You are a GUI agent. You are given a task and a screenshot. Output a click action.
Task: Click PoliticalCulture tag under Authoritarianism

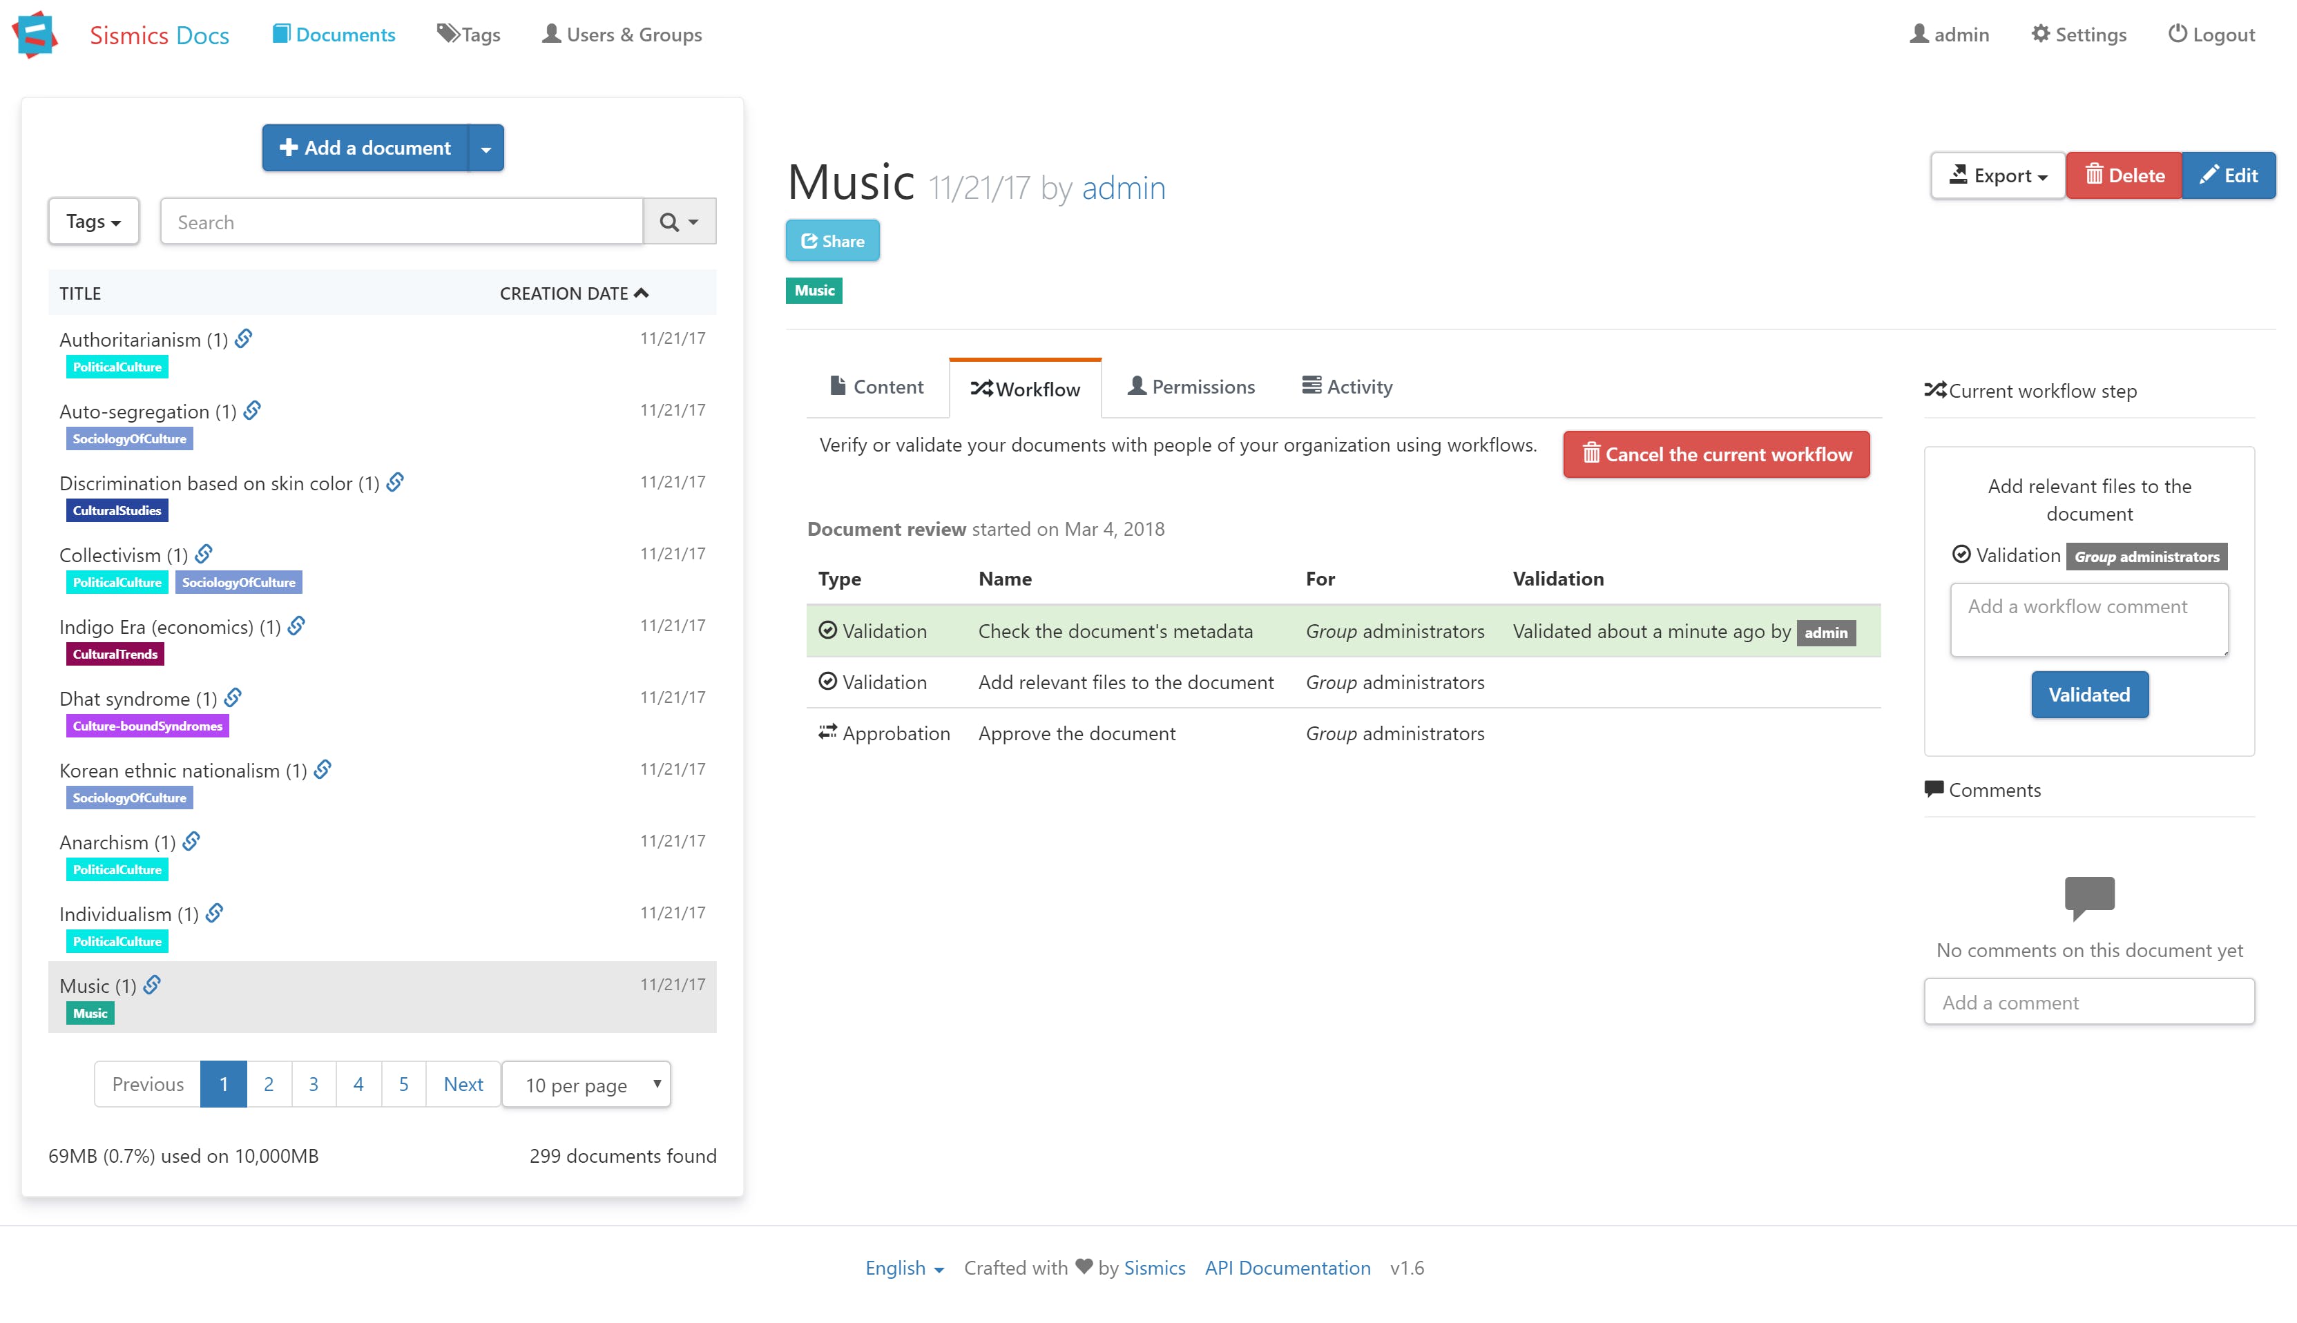pyautogui.click(x=117, y=367)
